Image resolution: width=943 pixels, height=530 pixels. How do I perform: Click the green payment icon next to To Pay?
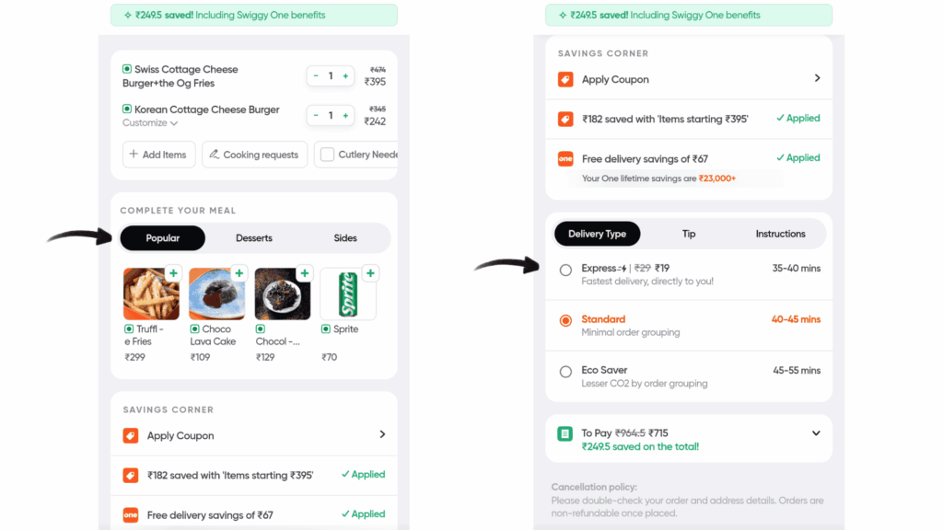565,432
